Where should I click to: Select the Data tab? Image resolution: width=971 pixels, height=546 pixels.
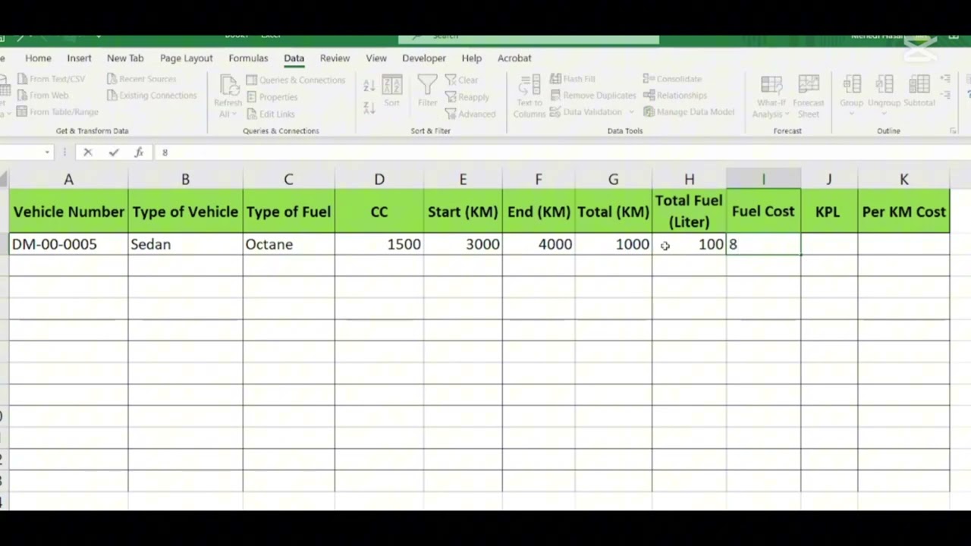click(x=294, y=58)
